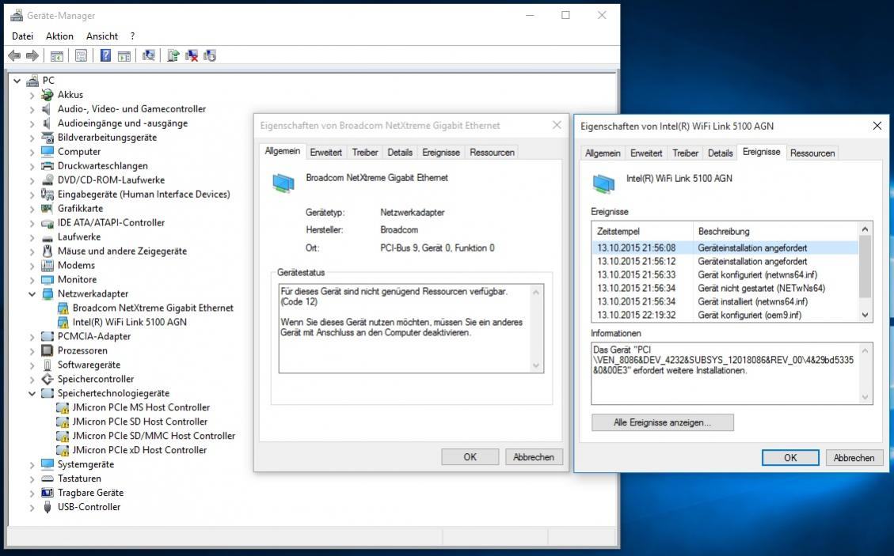The width and height of the screenshot is (894, 556).
Task: Click Abbrechen in the Intel WiFi dialog
Action: click(854, 457)
